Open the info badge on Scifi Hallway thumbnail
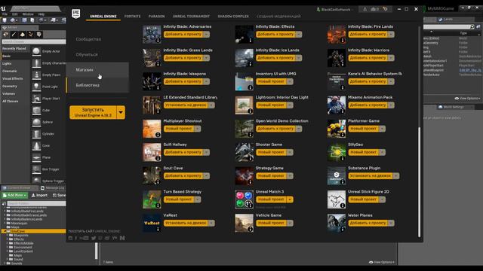Screen dimensions: 483x271 158,158
